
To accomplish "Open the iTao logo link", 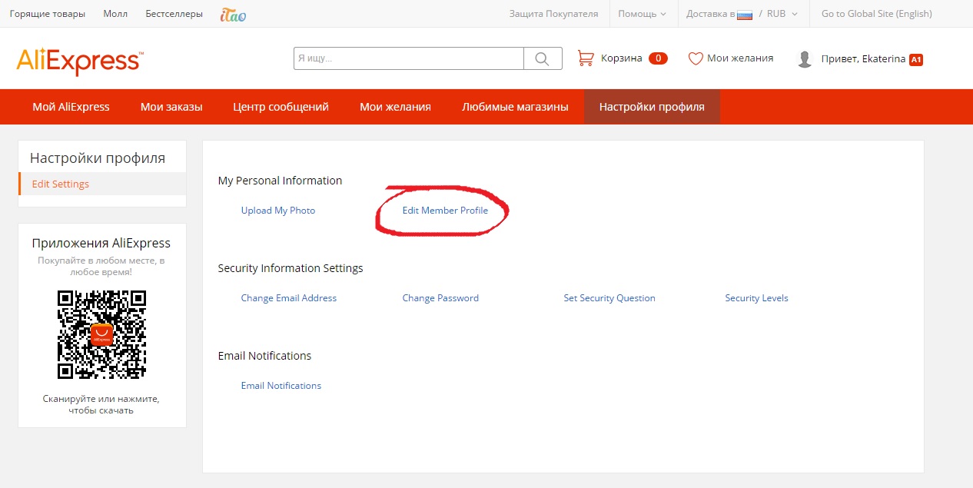I will click(x=232, y=14).
